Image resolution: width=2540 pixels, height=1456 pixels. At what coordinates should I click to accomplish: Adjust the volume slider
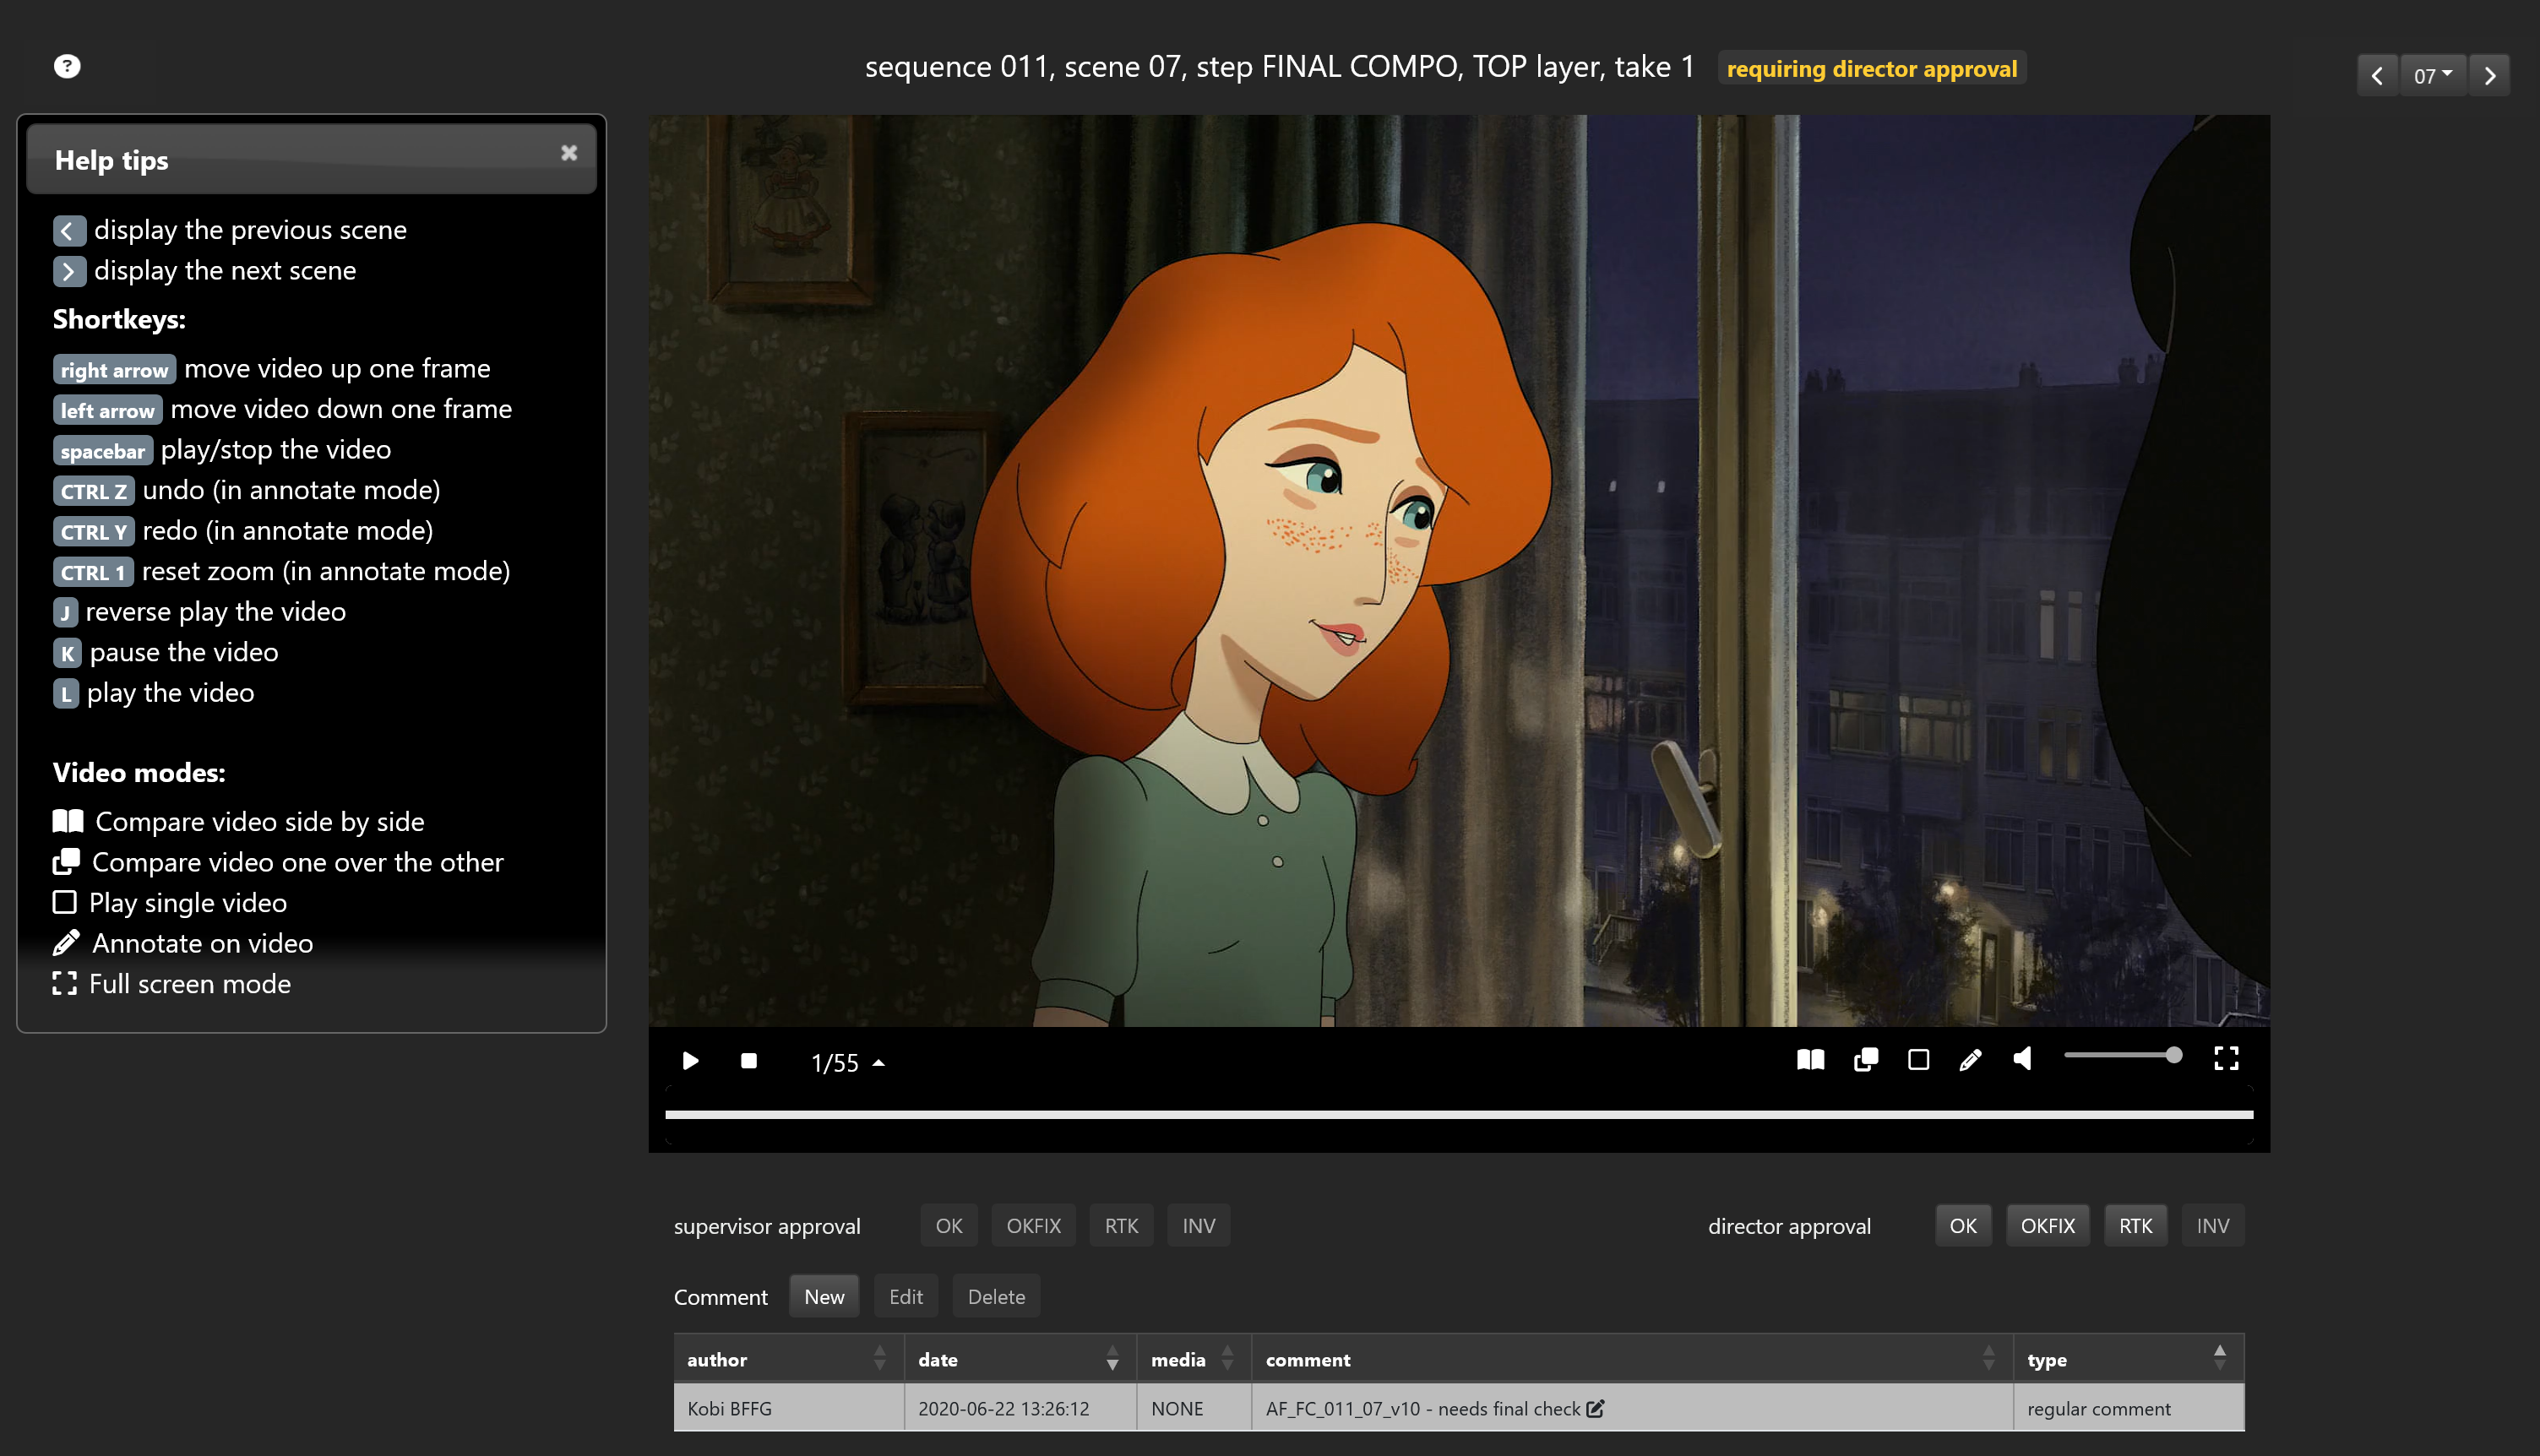2122,1055
